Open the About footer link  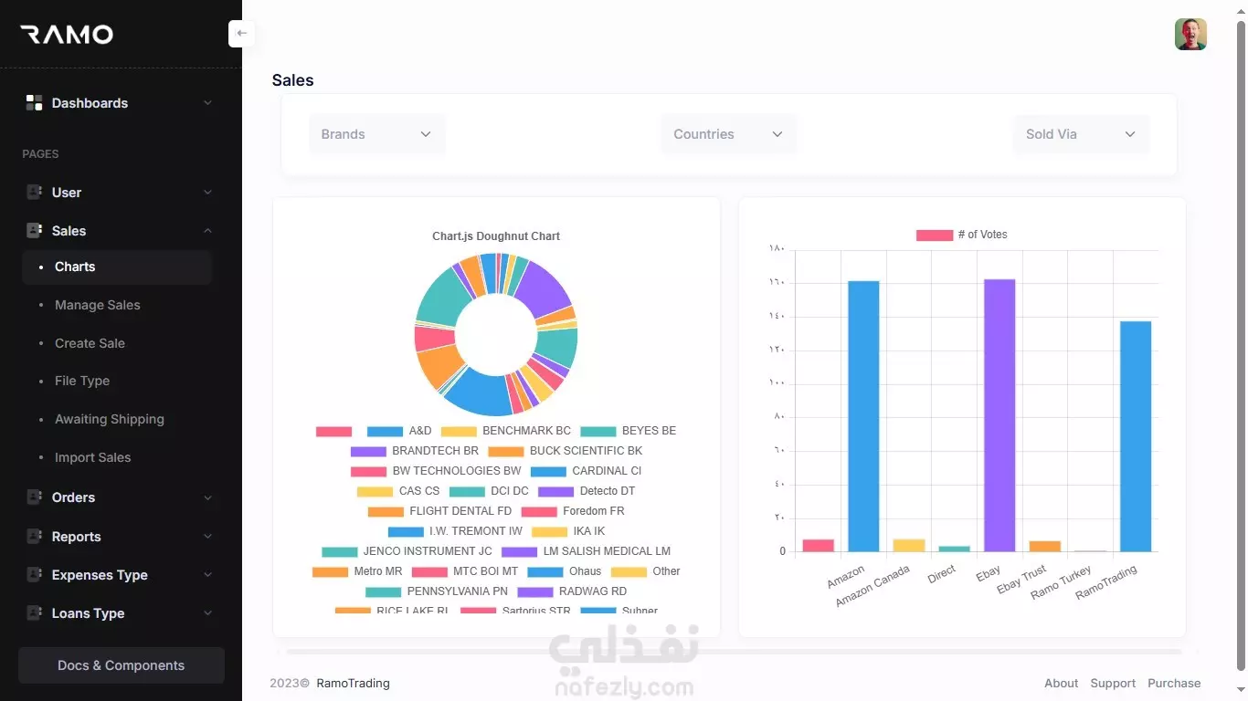(x=1062, y=683)
